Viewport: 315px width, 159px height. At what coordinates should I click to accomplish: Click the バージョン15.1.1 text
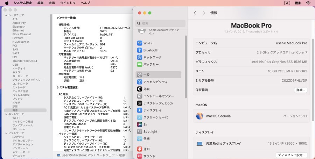[295, 116]
